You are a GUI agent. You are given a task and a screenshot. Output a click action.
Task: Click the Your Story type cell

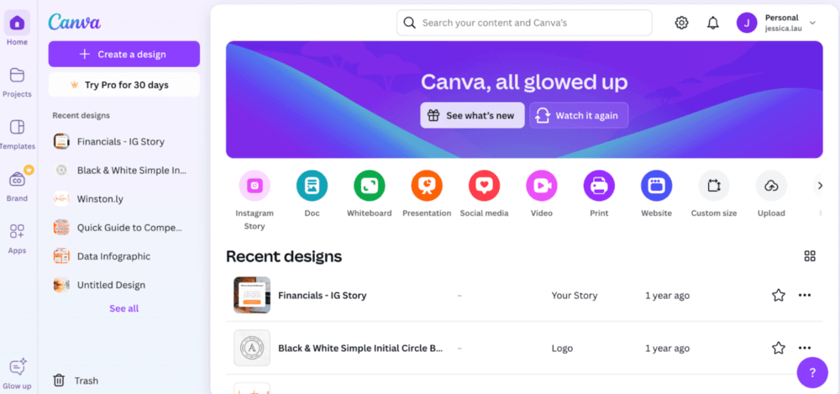(x=575, y=296)
